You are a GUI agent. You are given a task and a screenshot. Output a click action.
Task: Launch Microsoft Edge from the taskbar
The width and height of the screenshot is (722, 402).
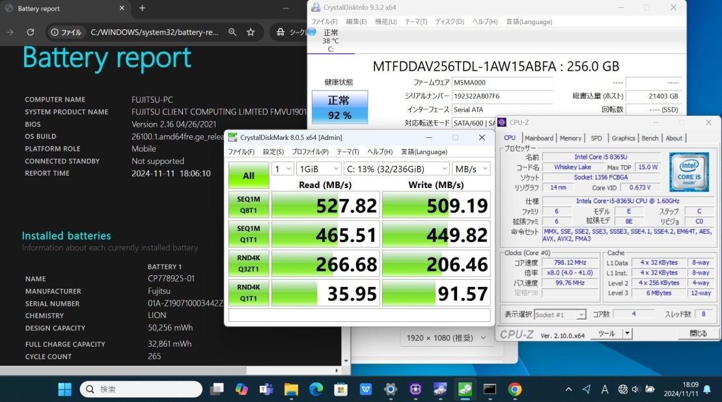[x=316, y=389]
